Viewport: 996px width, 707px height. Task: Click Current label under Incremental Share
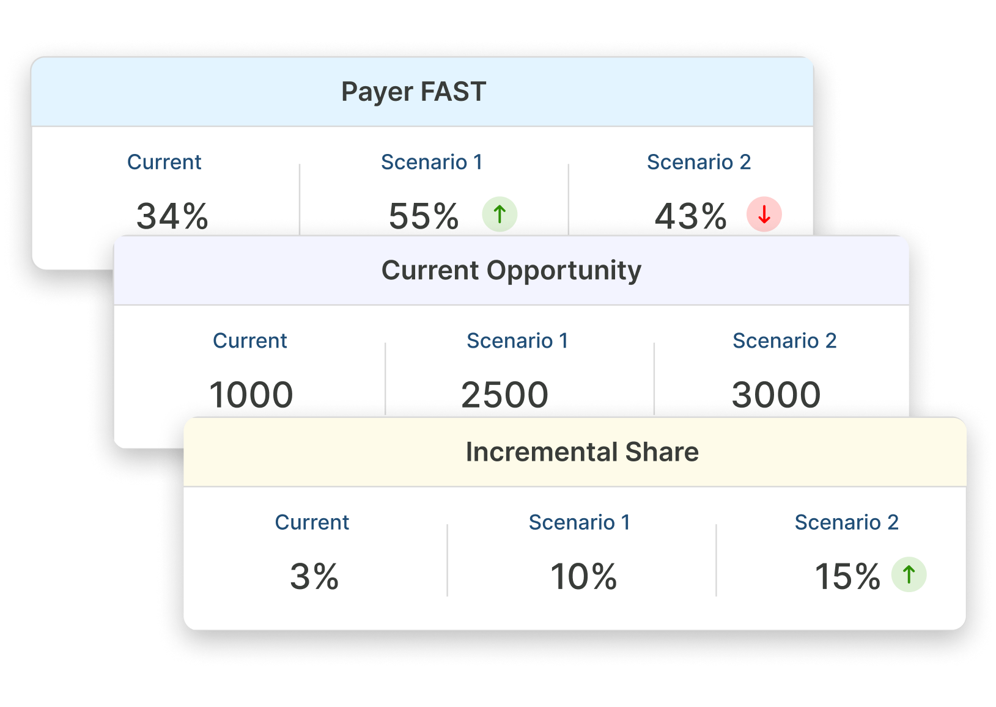312,522
